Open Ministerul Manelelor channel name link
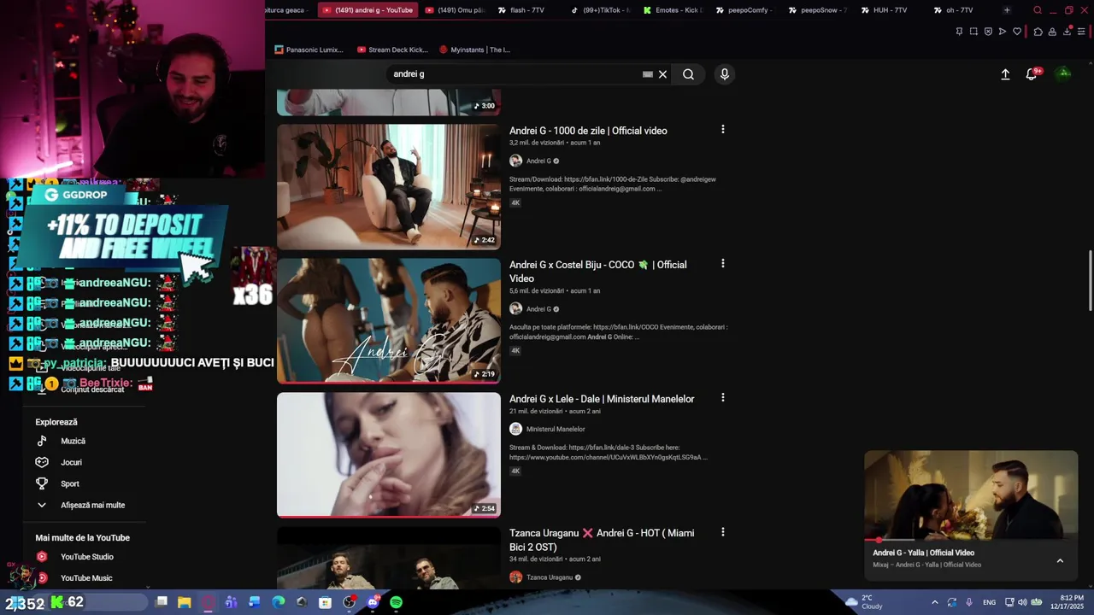This screenshot has height=615, width=1094. tap(556, 429)
